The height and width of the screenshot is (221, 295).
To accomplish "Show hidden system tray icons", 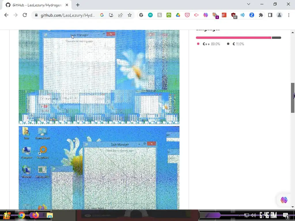I will click(239, 215).
